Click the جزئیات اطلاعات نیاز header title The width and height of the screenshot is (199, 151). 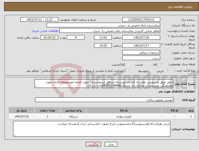coord(180,7)
